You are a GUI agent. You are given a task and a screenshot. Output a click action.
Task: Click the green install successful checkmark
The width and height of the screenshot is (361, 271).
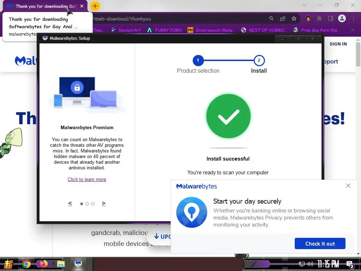(x=228, y=116)
